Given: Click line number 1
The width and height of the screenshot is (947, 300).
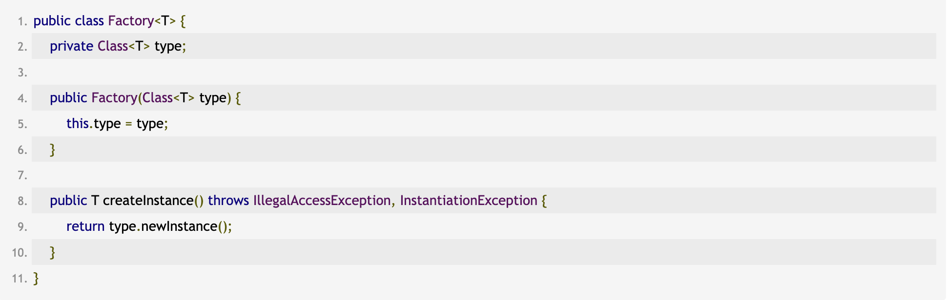Looking at the screenshot, I should coord(22,21).
